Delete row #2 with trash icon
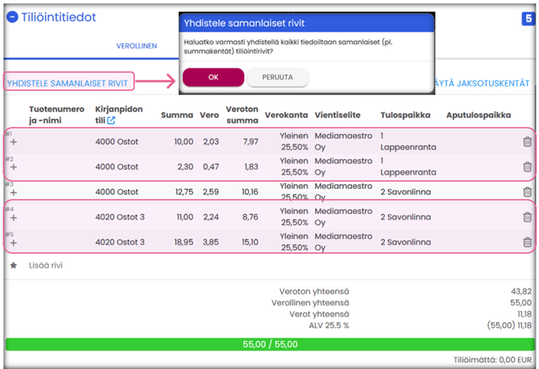Image resolution: width=539 pixels, height=369 pixels. tap(527, 167)
